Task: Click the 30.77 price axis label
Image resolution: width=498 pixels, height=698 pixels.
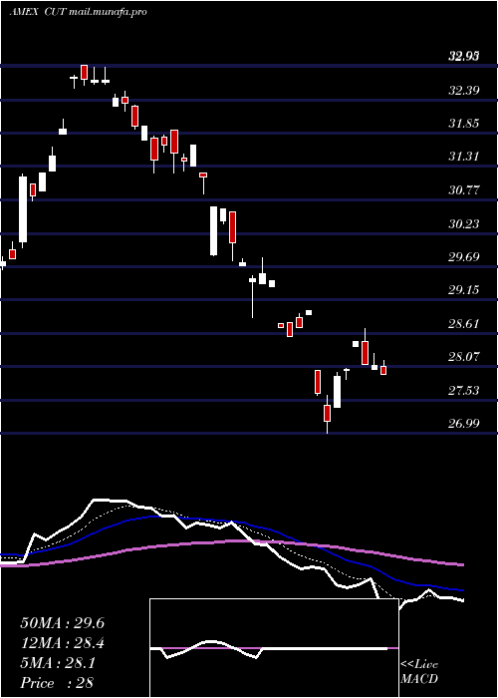Action: coord(464,190)
